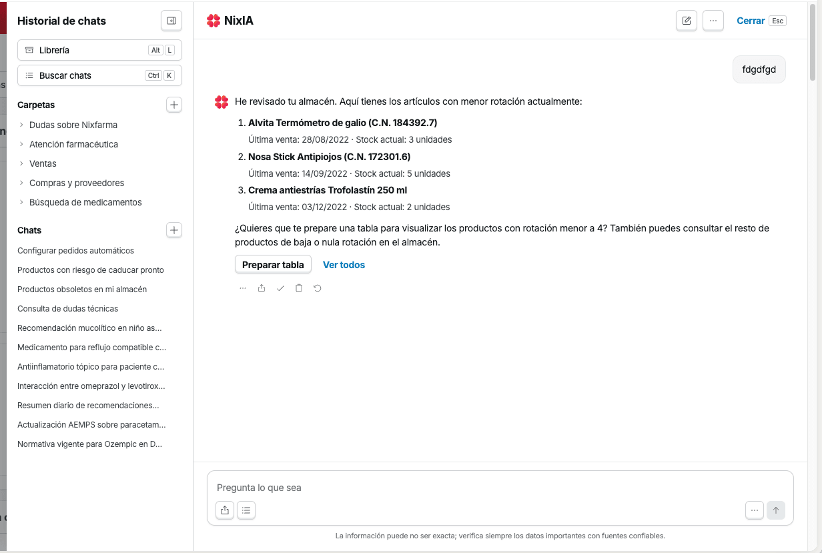Collapse the chat history sidebar panel

171,21
